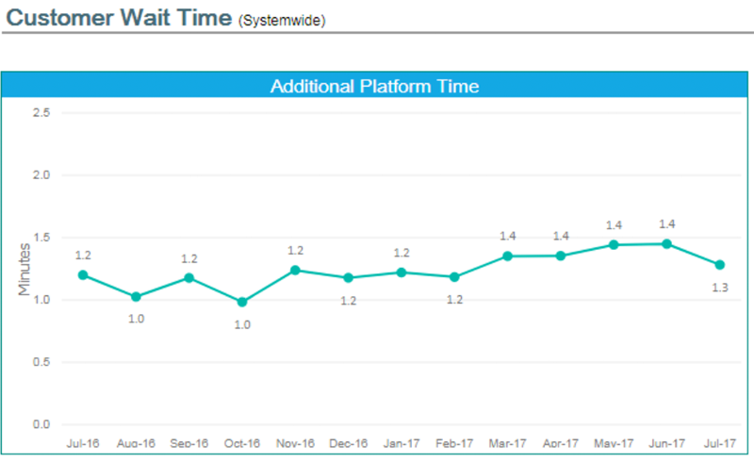
Task: Click the Dec-16 x-axis label
Action: 349,442
